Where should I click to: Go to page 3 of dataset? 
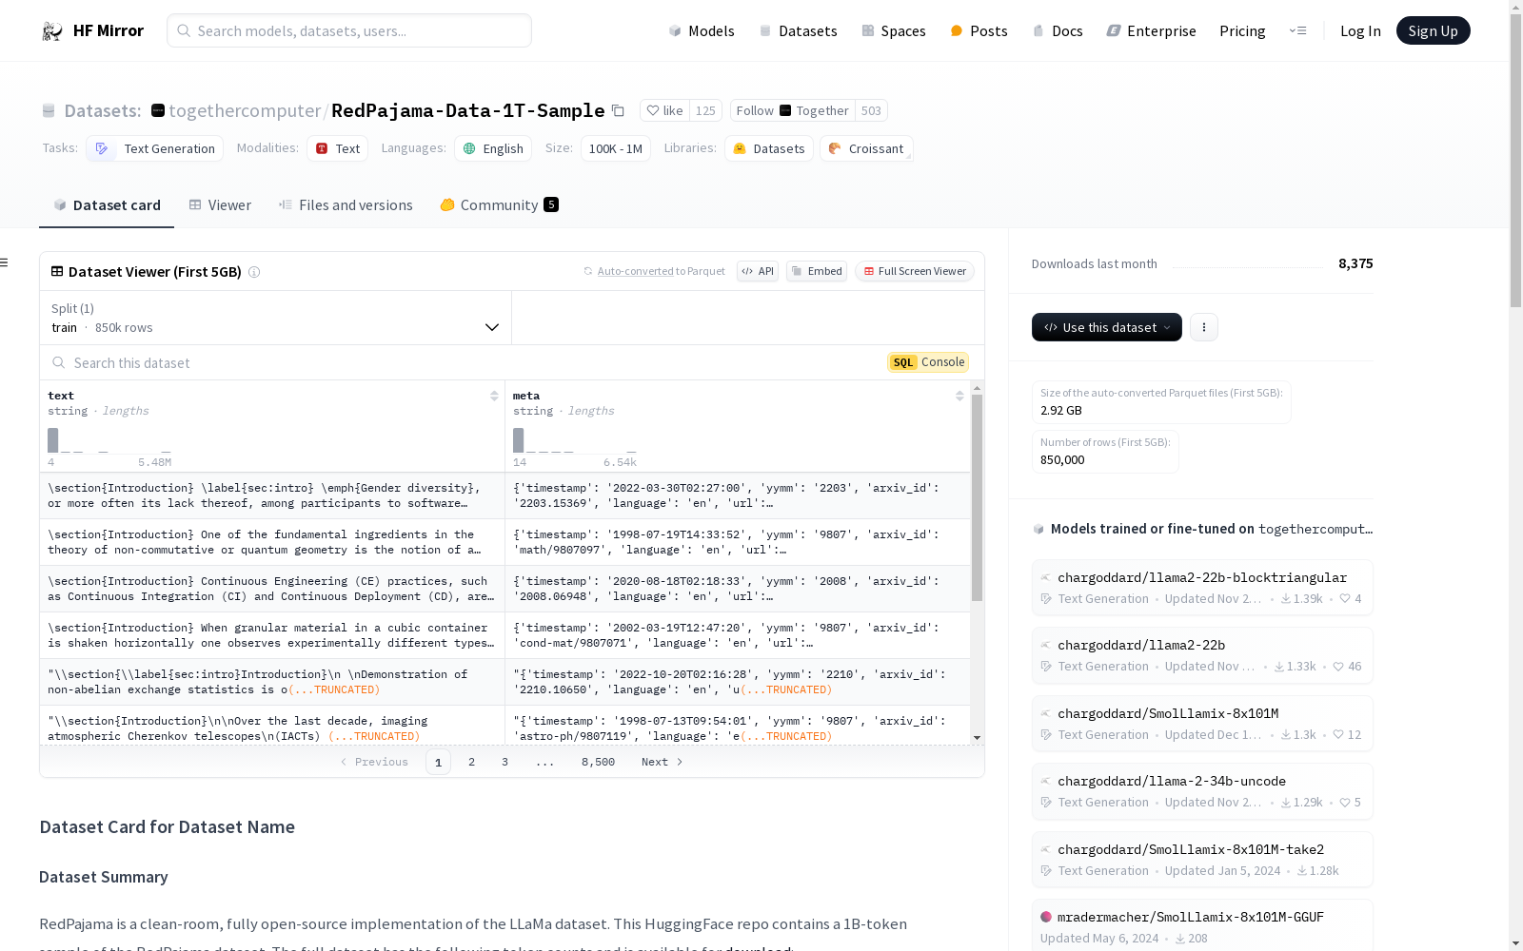pyautogui.click(x=504, y=762)
